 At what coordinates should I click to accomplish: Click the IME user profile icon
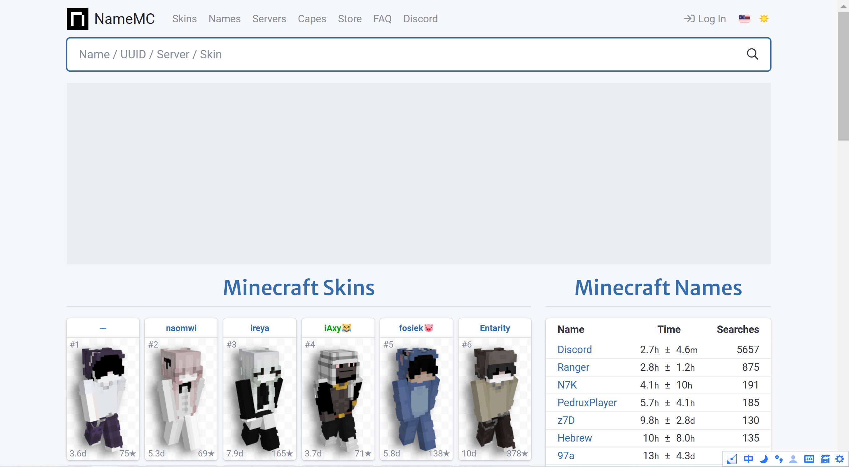[793, 459]
